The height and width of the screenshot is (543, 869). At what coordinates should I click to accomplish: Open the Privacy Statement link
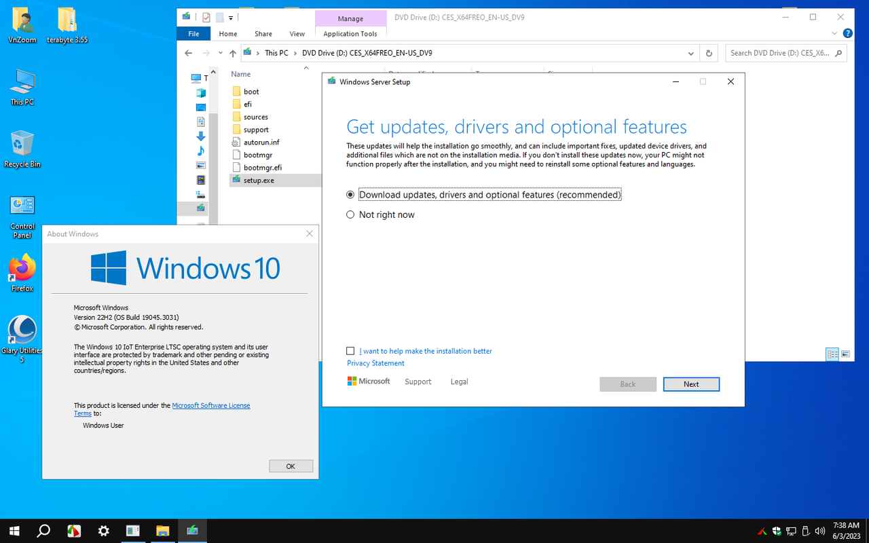(x=375, y=363)
